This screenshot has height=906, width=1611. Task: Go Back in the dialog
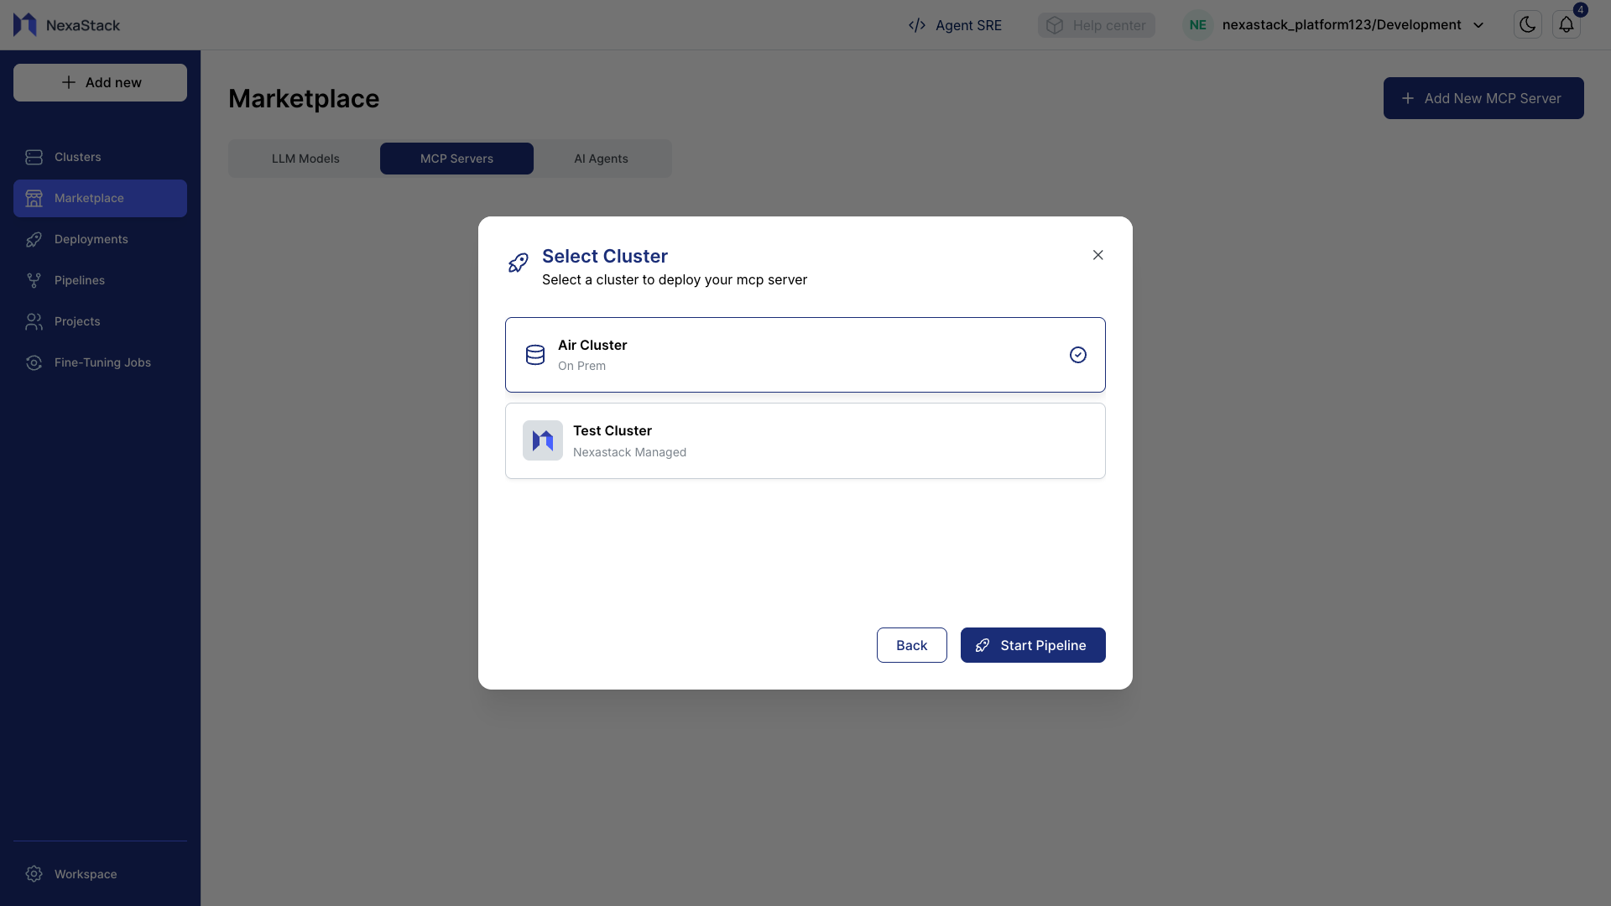pos(911,645)
